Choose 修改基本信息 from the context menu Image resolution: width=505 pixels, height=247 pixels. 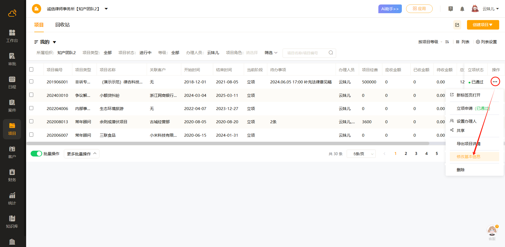(x=468, y=156)
